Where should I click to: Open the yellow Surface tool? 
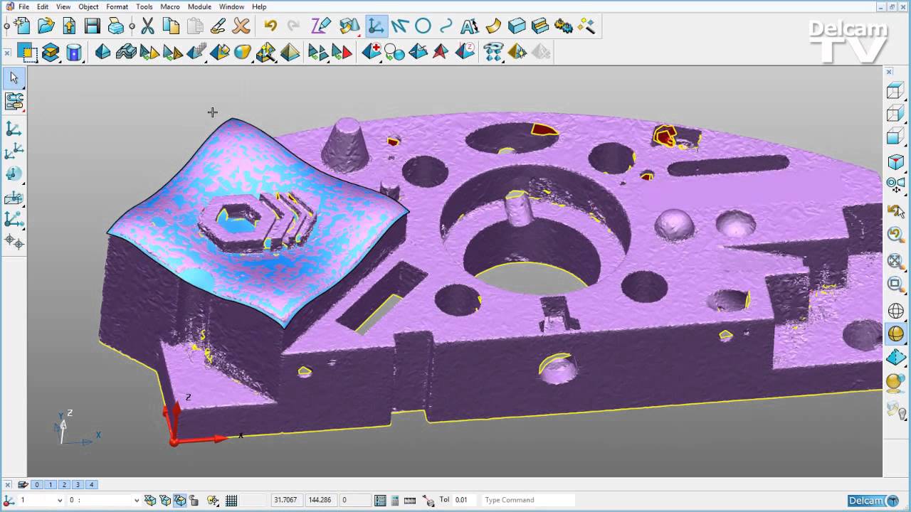(x=493, y=26)
